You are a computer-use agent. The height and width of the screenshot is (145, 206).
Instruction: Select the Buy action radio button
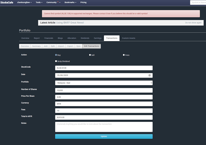pyautogui.click(x=56, y=55)
